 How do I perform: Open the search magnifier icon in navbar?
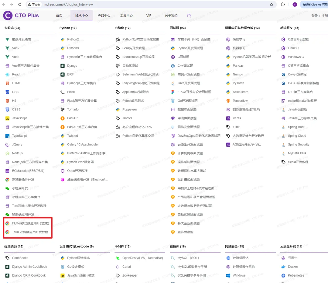coord(189,16)
